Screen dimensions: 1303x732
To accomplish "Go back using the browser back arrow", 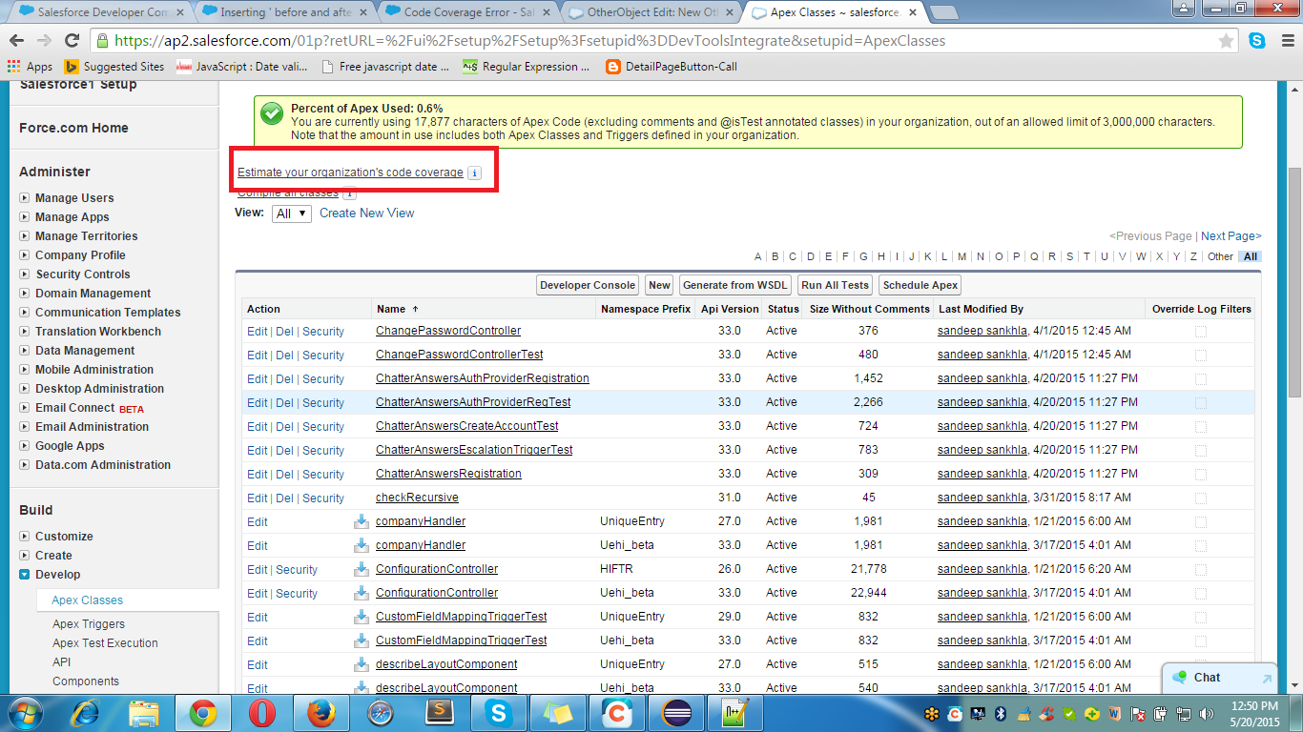I will 17,41.
